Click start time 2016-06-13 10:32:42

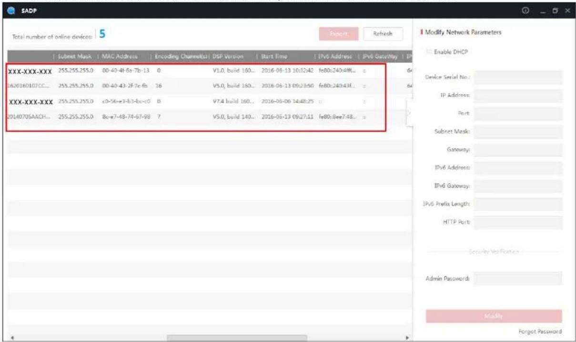287,71
